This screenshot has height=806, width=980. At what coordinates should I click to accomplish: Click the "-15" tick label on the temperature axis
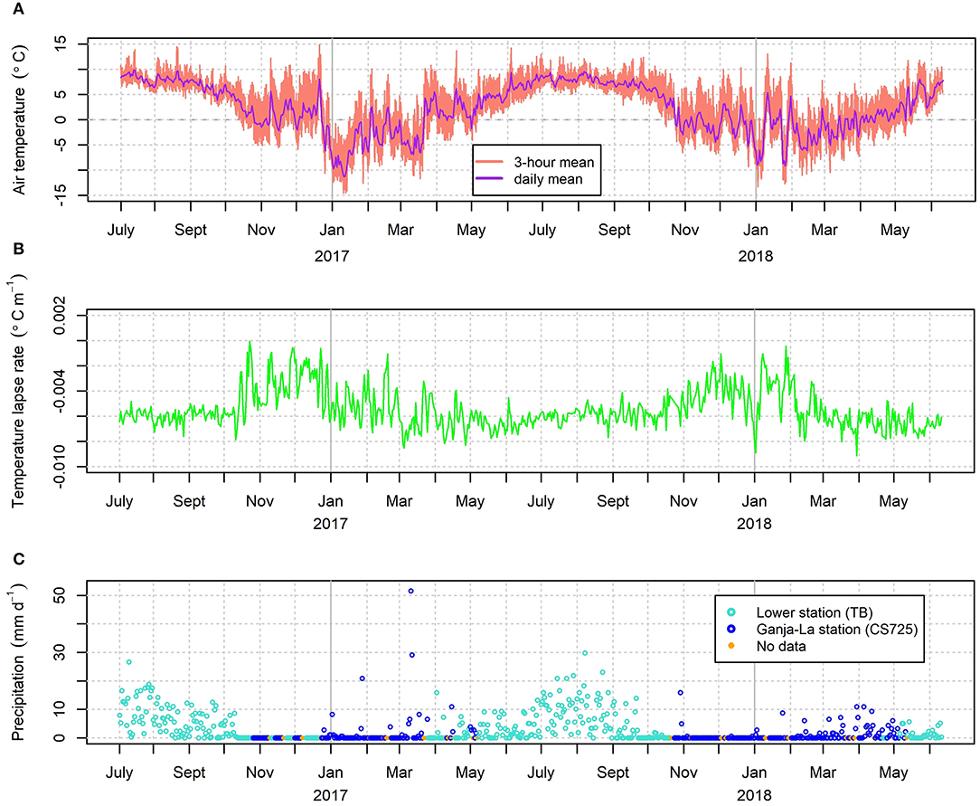[60, 195]
